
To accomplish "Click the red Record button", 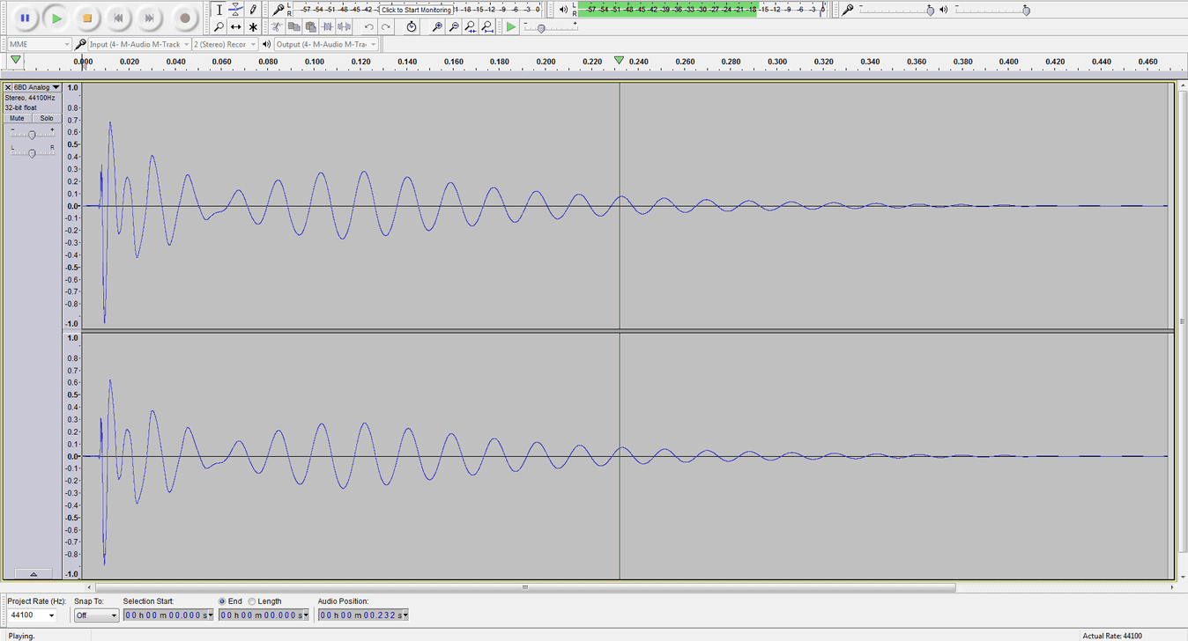I will [184, 18].
